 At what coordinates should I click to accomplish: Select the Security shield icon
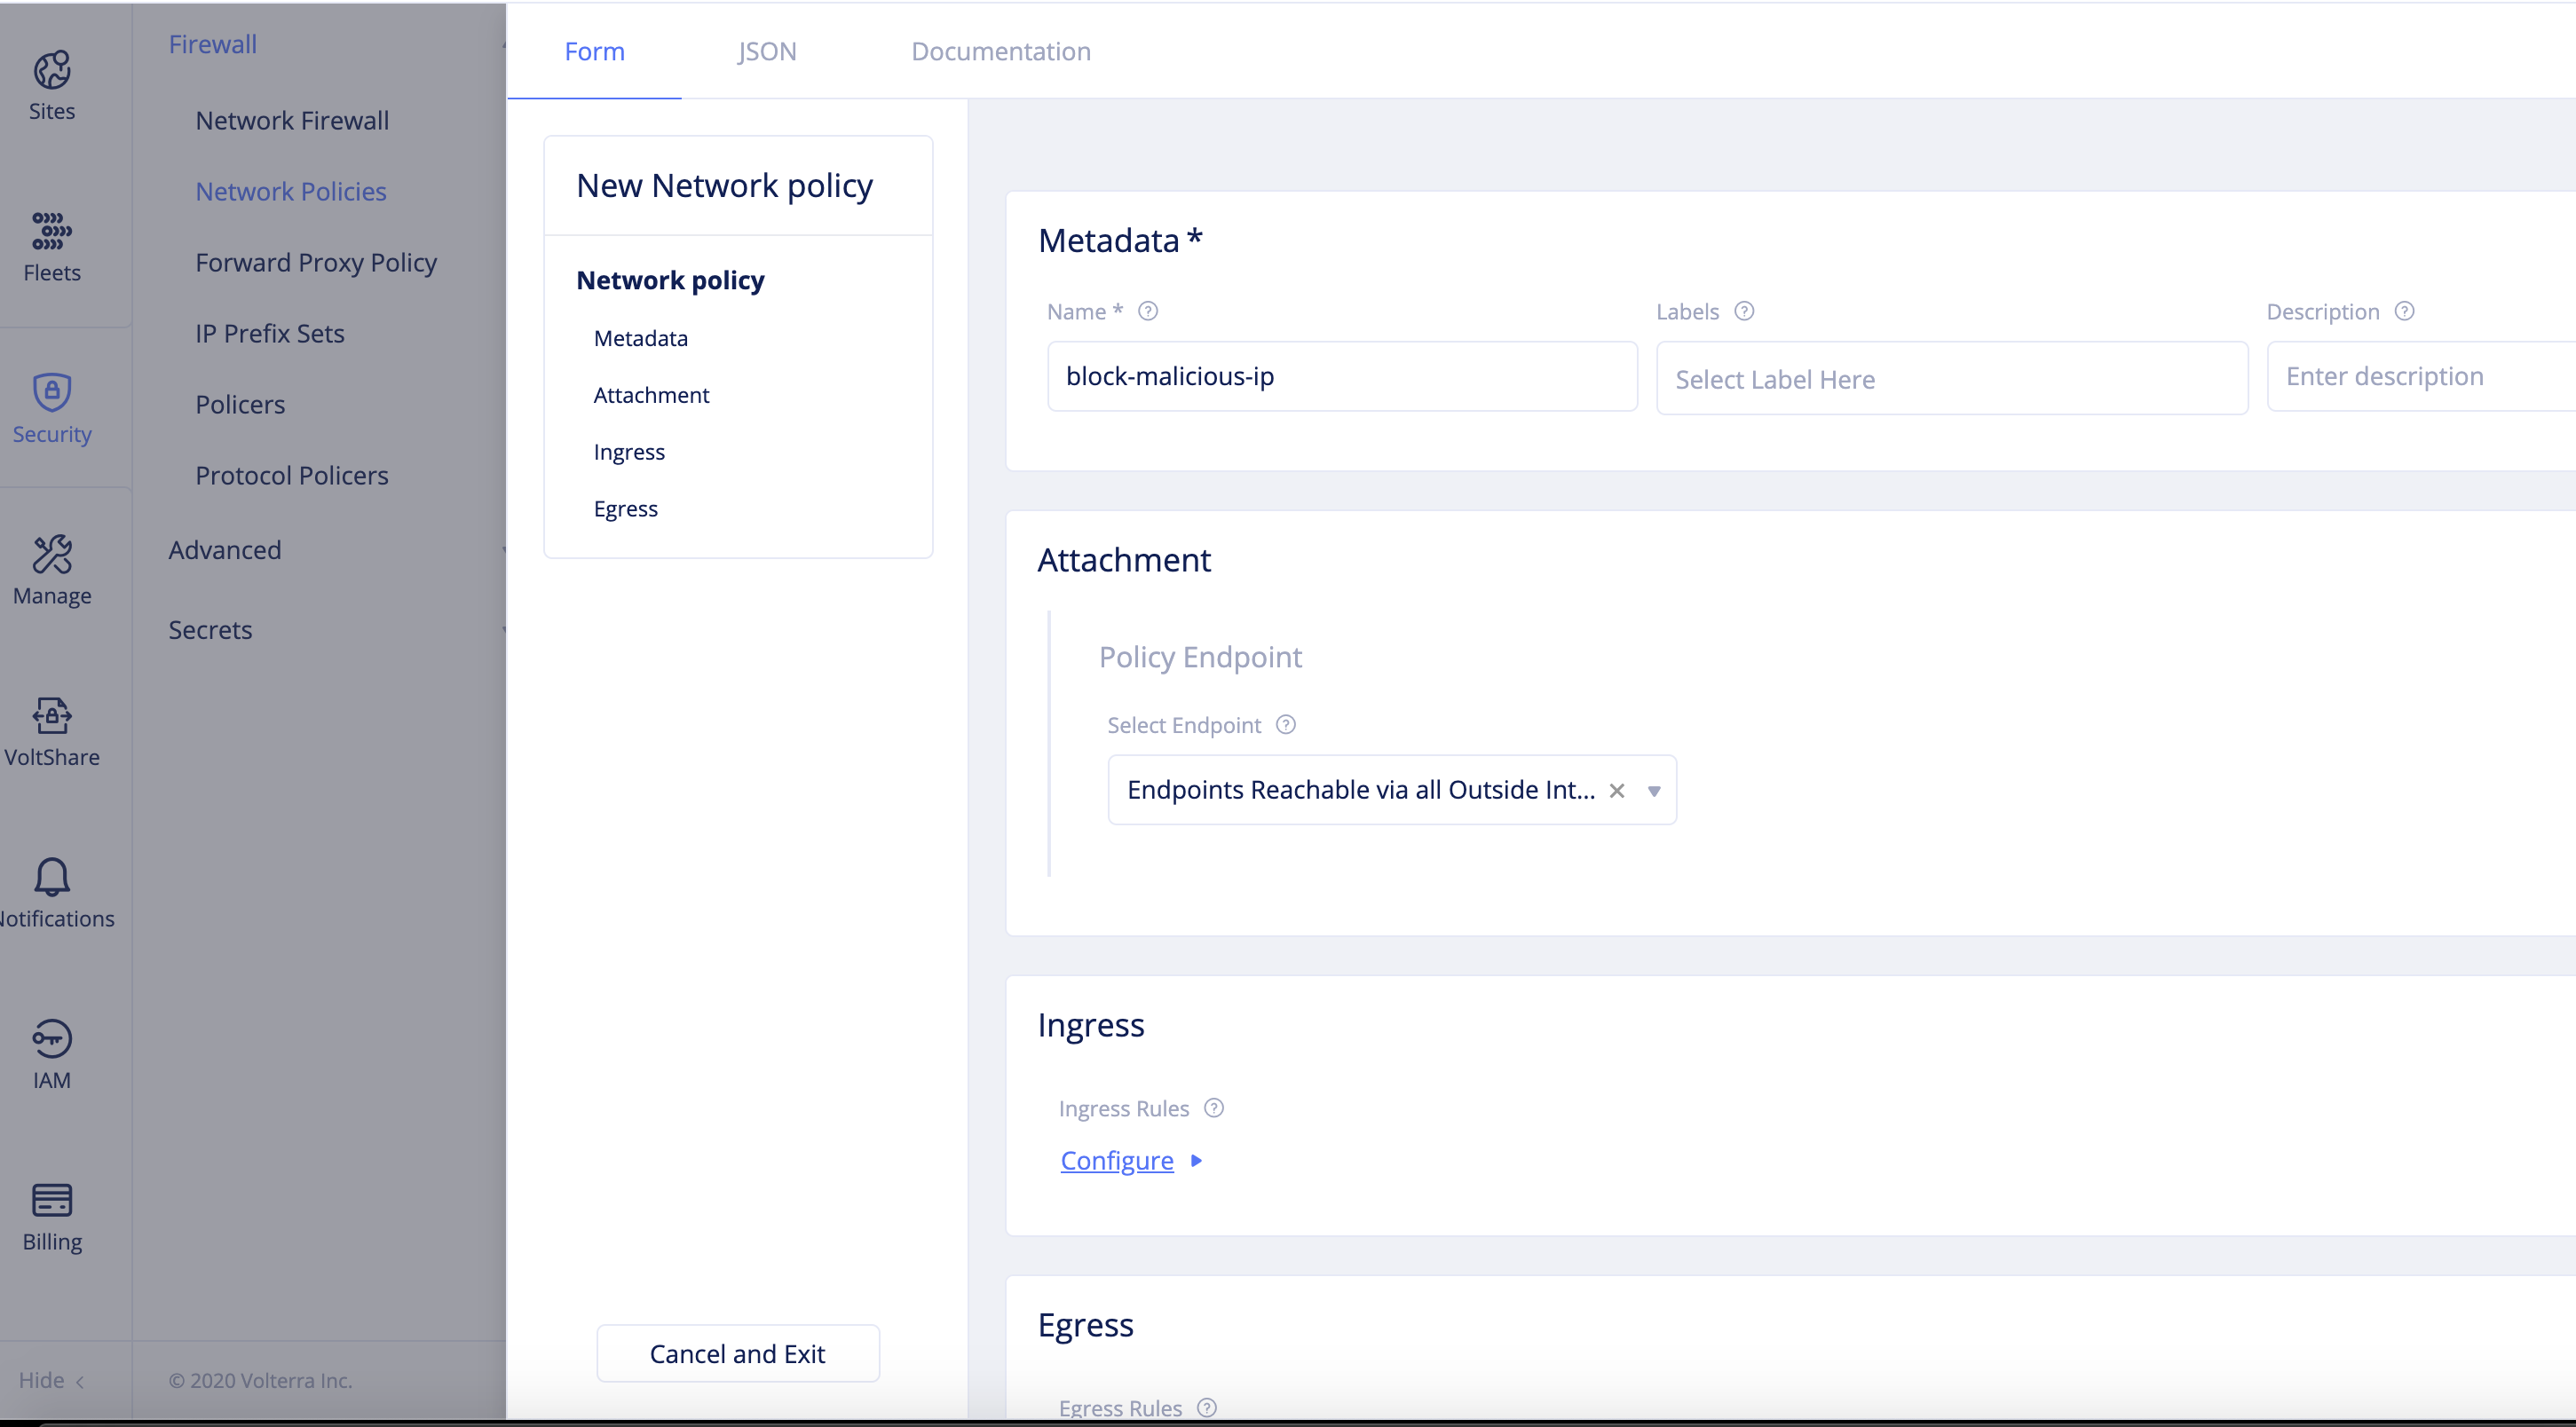pos(52,392)
